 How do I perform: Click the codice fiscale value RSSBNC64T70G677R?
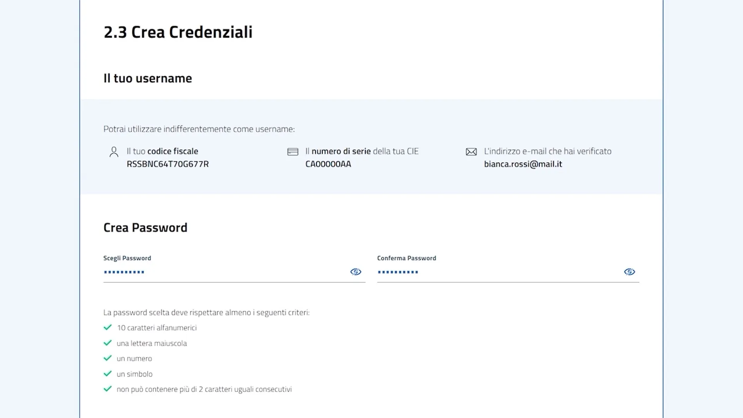pyautogui.click(x=168, y=164)
